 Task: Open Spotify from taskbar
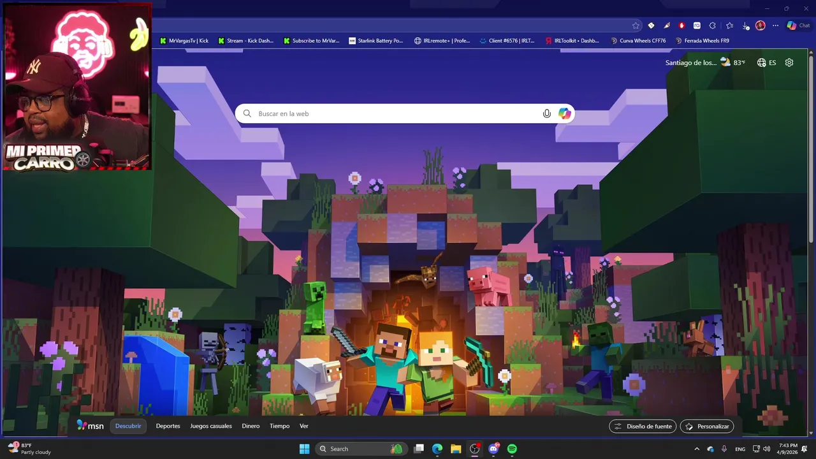point(512,449)
